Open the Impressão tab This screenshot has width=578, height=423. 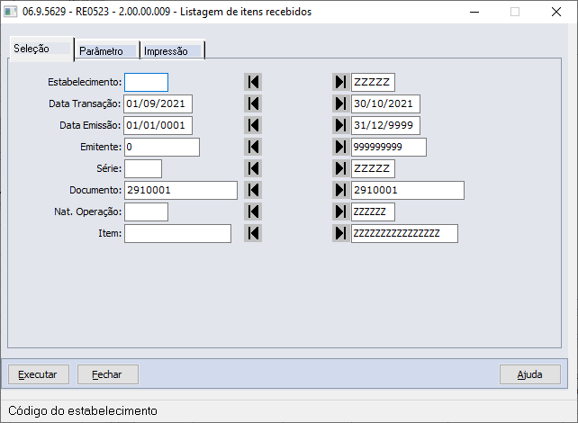pyautogui.click(x=172, y=50)
